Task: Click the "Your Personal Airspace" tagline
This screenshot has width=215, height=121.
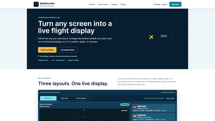Action: point(47,6)
